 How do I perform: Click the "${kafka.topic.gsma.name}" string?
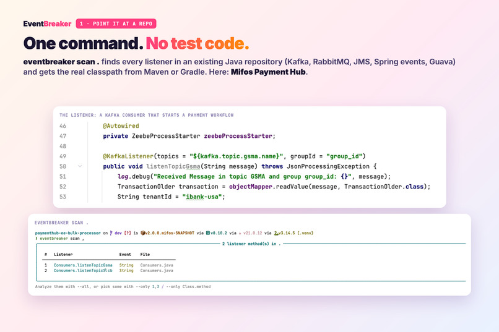(236, 156)
